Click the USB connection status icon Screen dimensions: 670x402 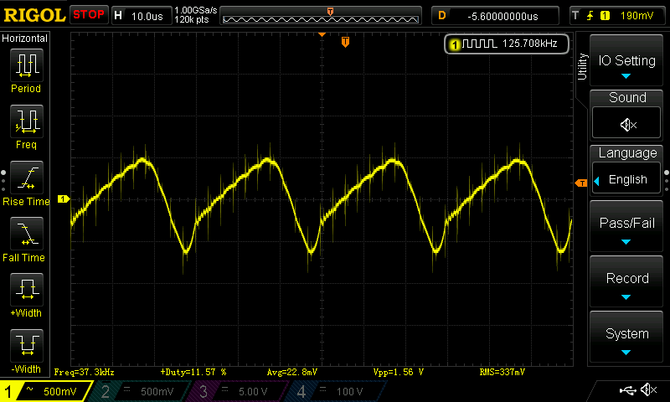tap(627, 390)
